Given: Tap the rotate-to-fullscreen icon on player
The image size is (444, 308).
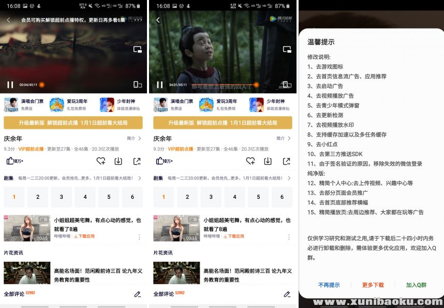Looking at the screenshot, I should [137, 84].
